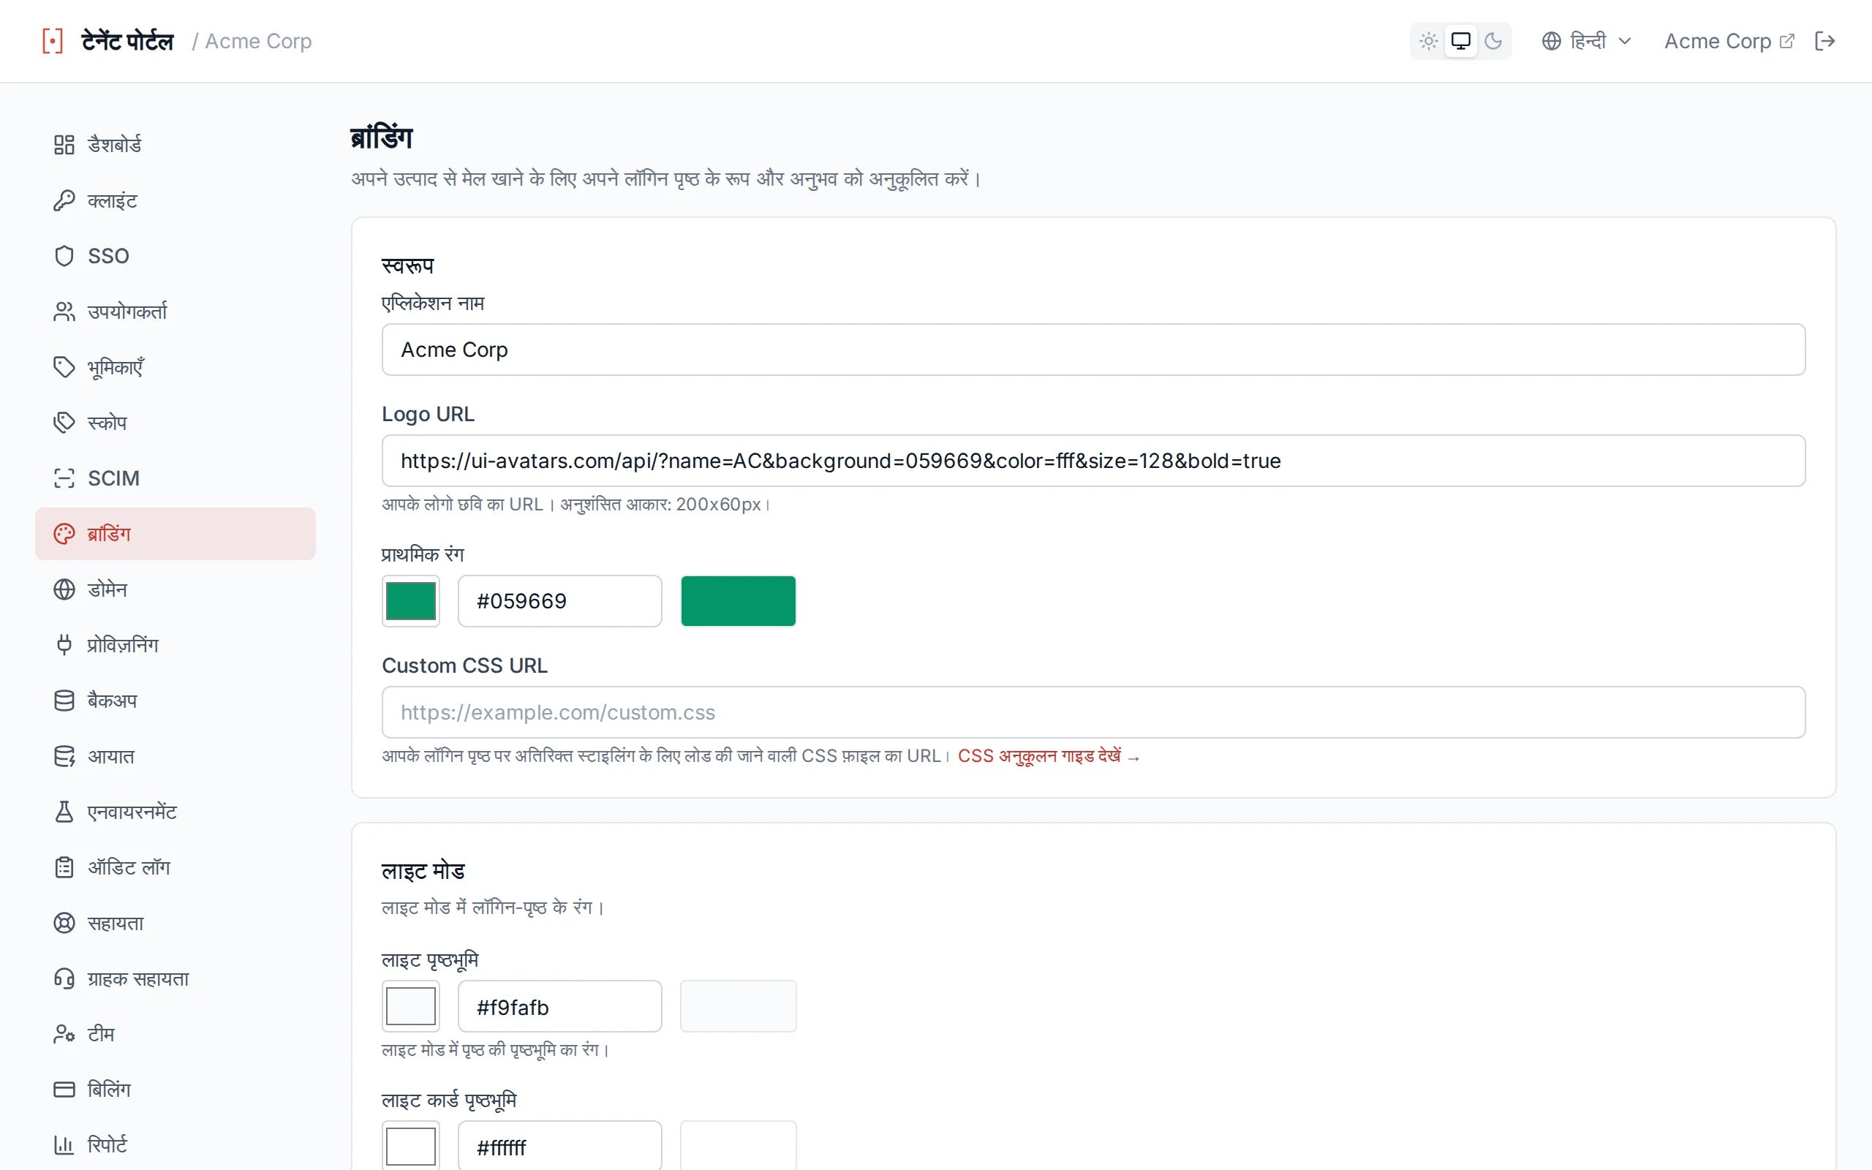This screenshot has height=1170, width=1872.
Task: Click the Tenant Portal logo icon
Action: 53,41
